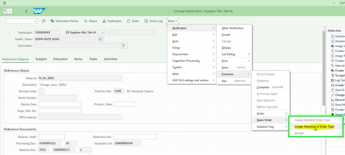Click the Notification toolbar button
This screenshot has width=345, height=155.
coord(112,21)
